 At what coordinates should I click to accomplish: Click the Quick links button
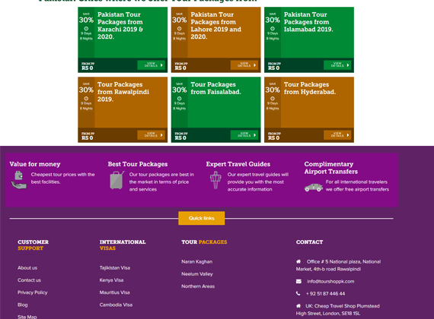(x=202, y=218)
